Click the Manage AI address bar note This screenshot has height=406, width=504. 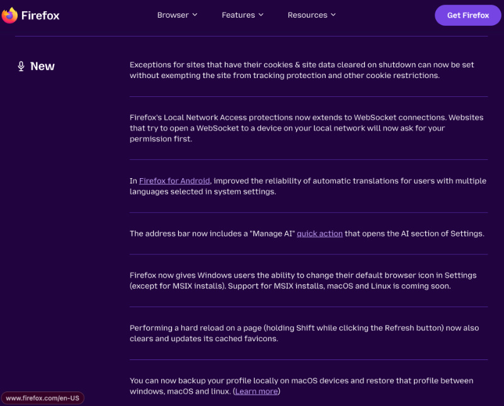(x=307, y=234)
